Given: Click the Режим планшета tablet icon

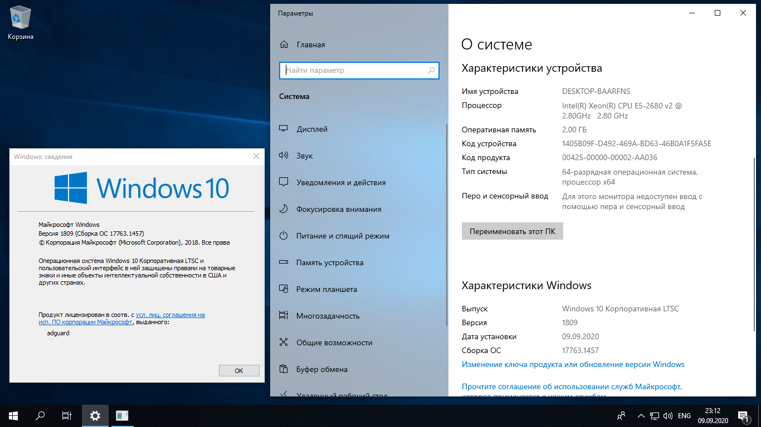Looking at the screenshot, I should click(x=284, y=289).
